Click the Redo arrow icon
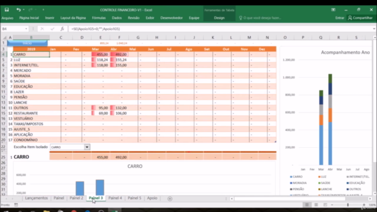Screen dimensions: 377x212 pos(30,10)
